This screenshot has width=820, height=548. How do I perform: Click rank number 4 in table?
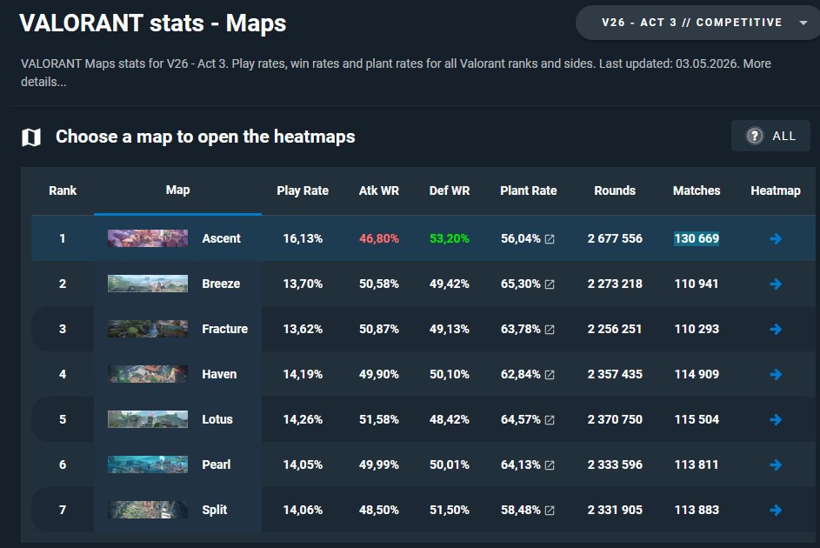click(x=63, y=374)
